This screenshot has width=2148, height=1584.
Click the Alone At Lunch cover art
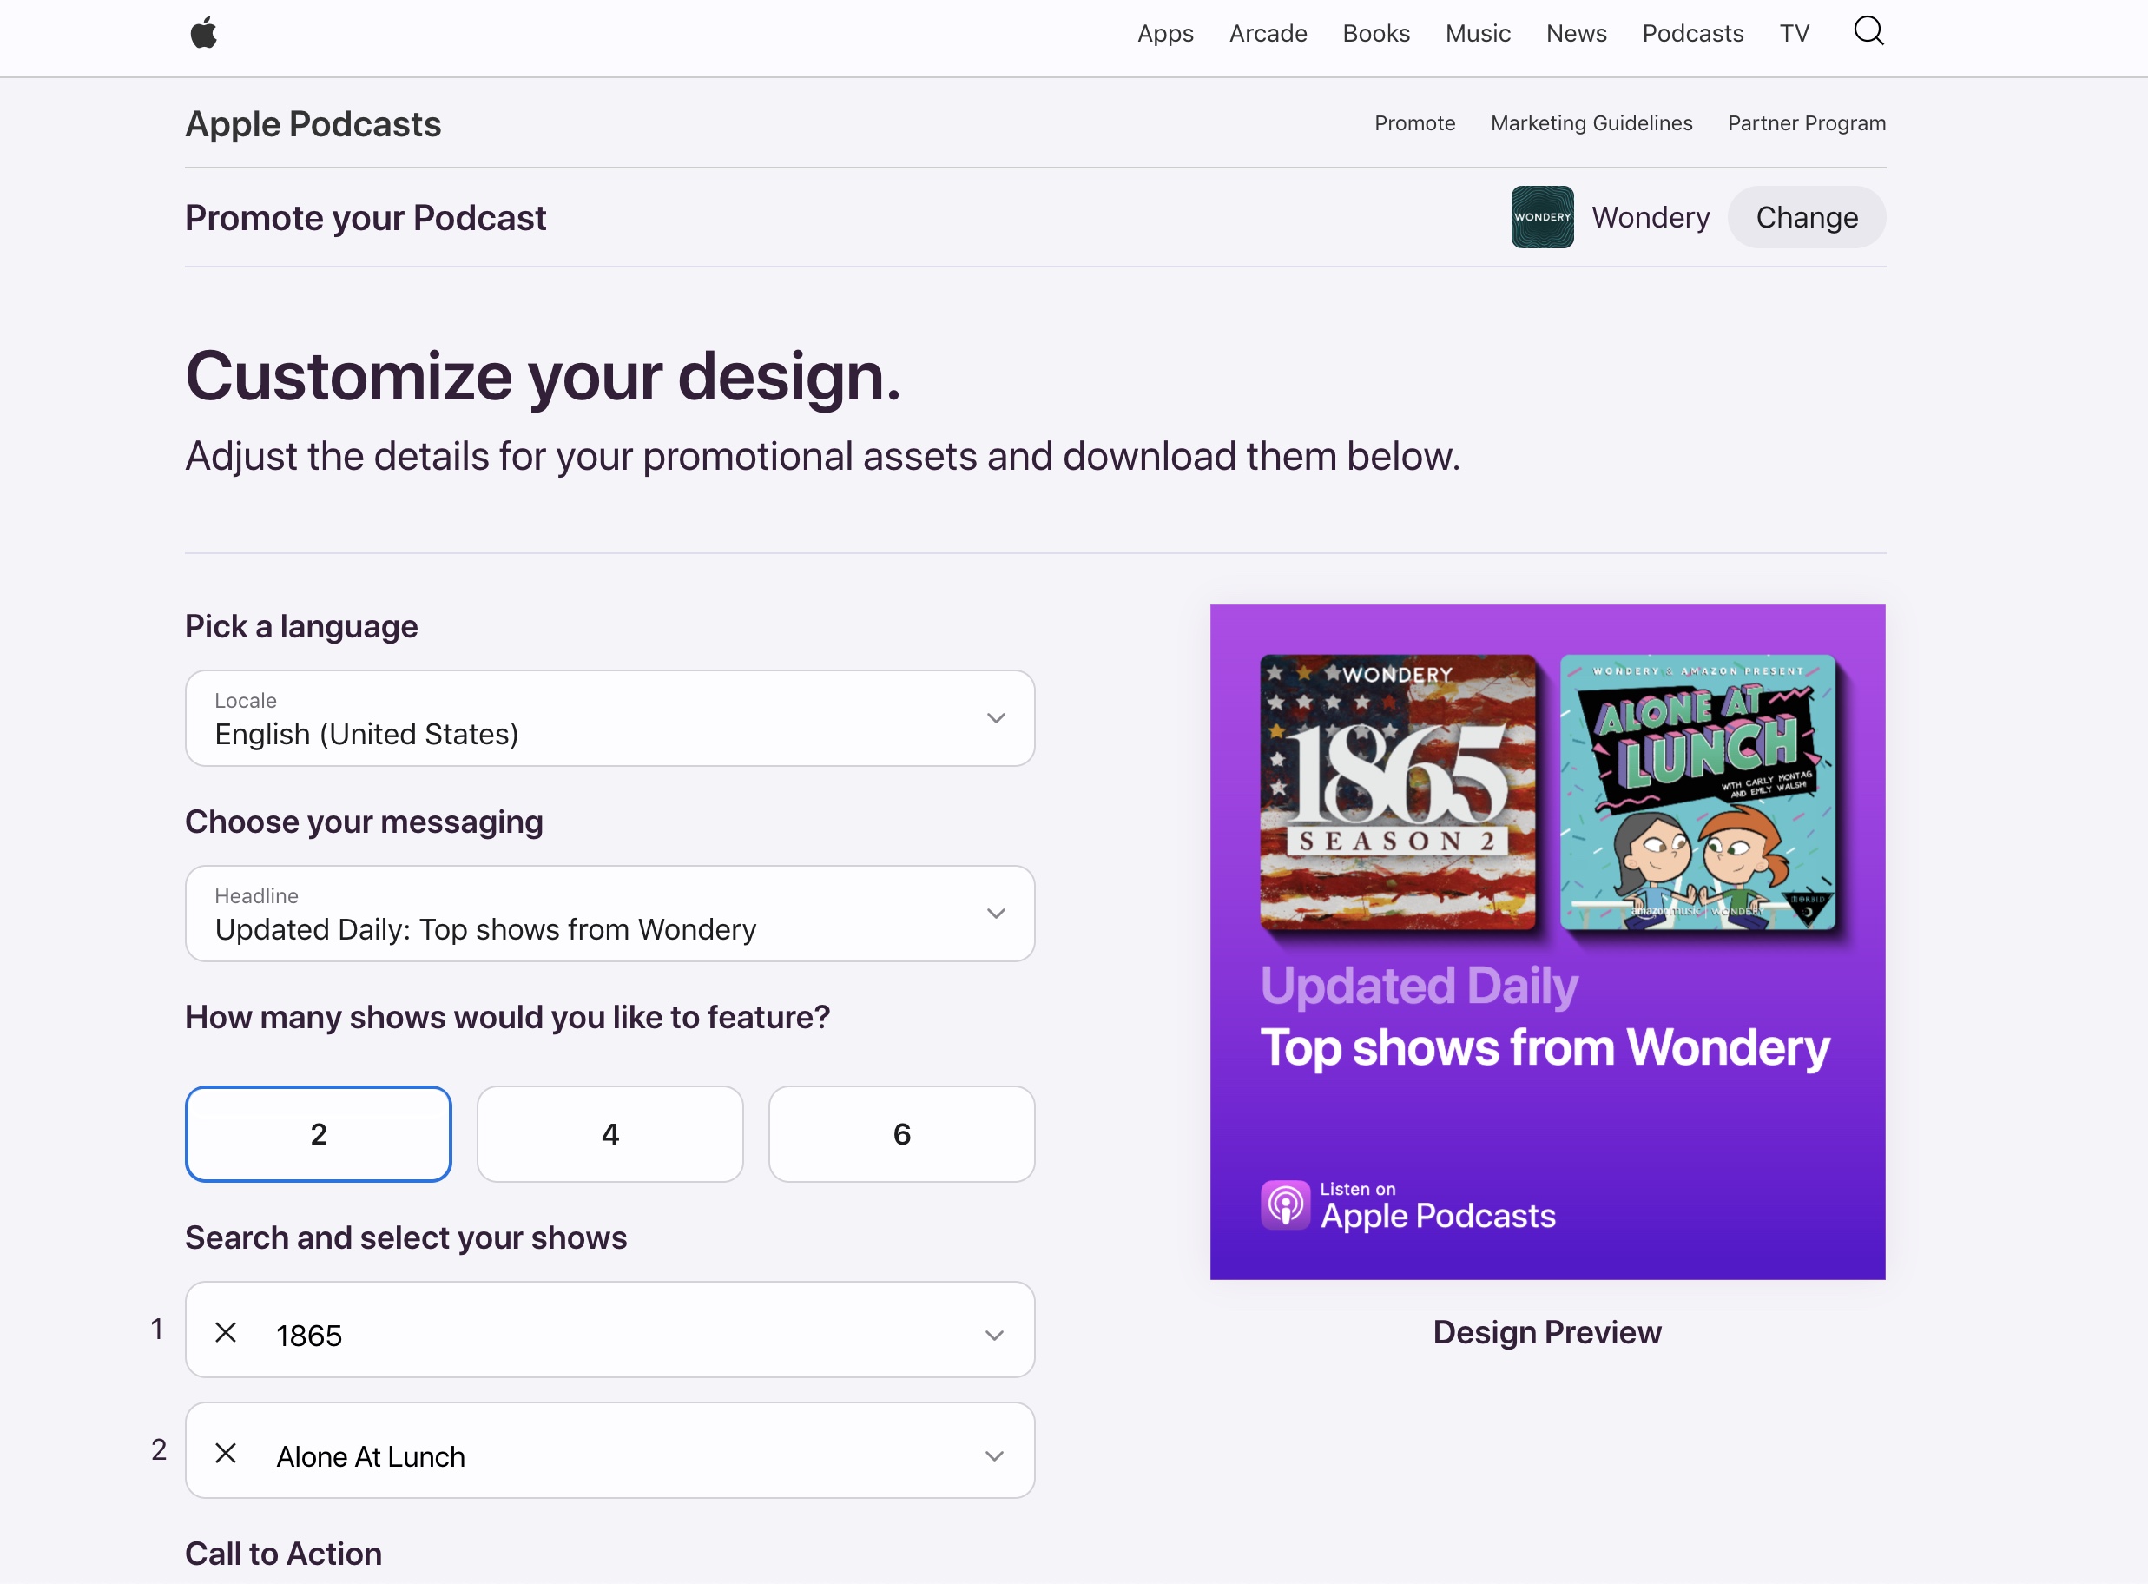point(1697,792)
